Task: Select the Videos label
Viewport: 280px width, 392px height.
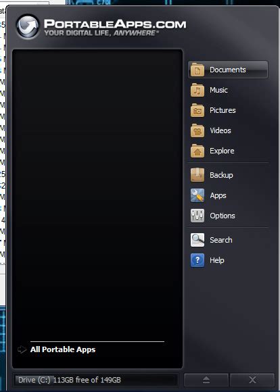Action: point(220,130)
